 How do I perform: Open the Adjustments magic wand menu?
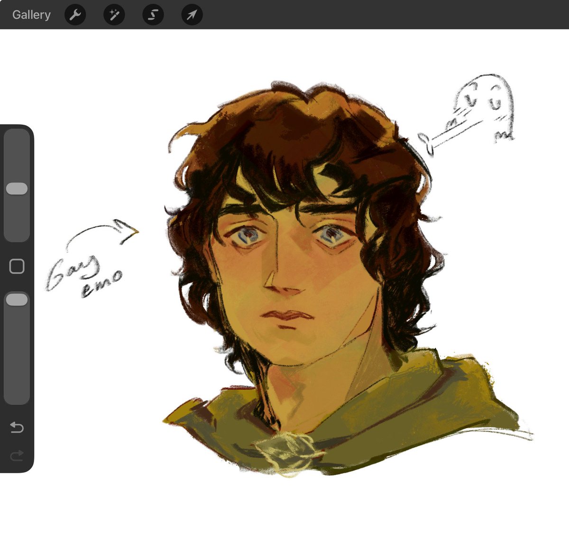(x=114, y=15)
